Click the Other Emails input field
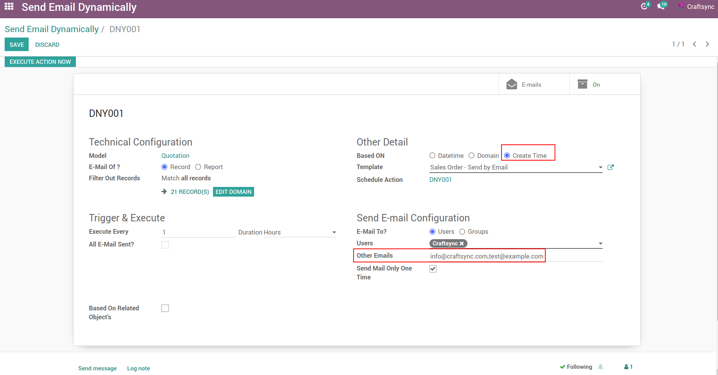The height and width of the screenshot is (375, 718). (x=515, y=256)
